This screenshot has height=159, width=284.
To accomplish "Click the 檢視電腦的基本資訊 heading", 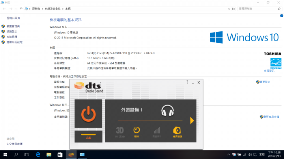I will pyautogui.click(x=65, y=20).
